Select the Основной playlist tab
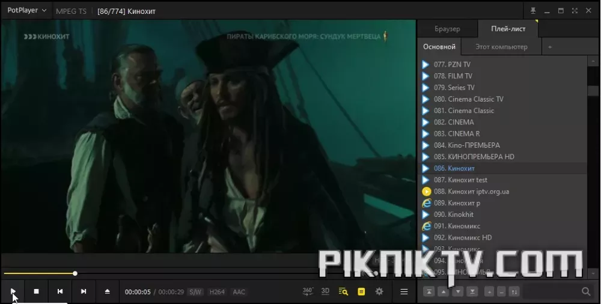Image resolution: width=601 pixels, height=304 pixels. pos(439,47)
